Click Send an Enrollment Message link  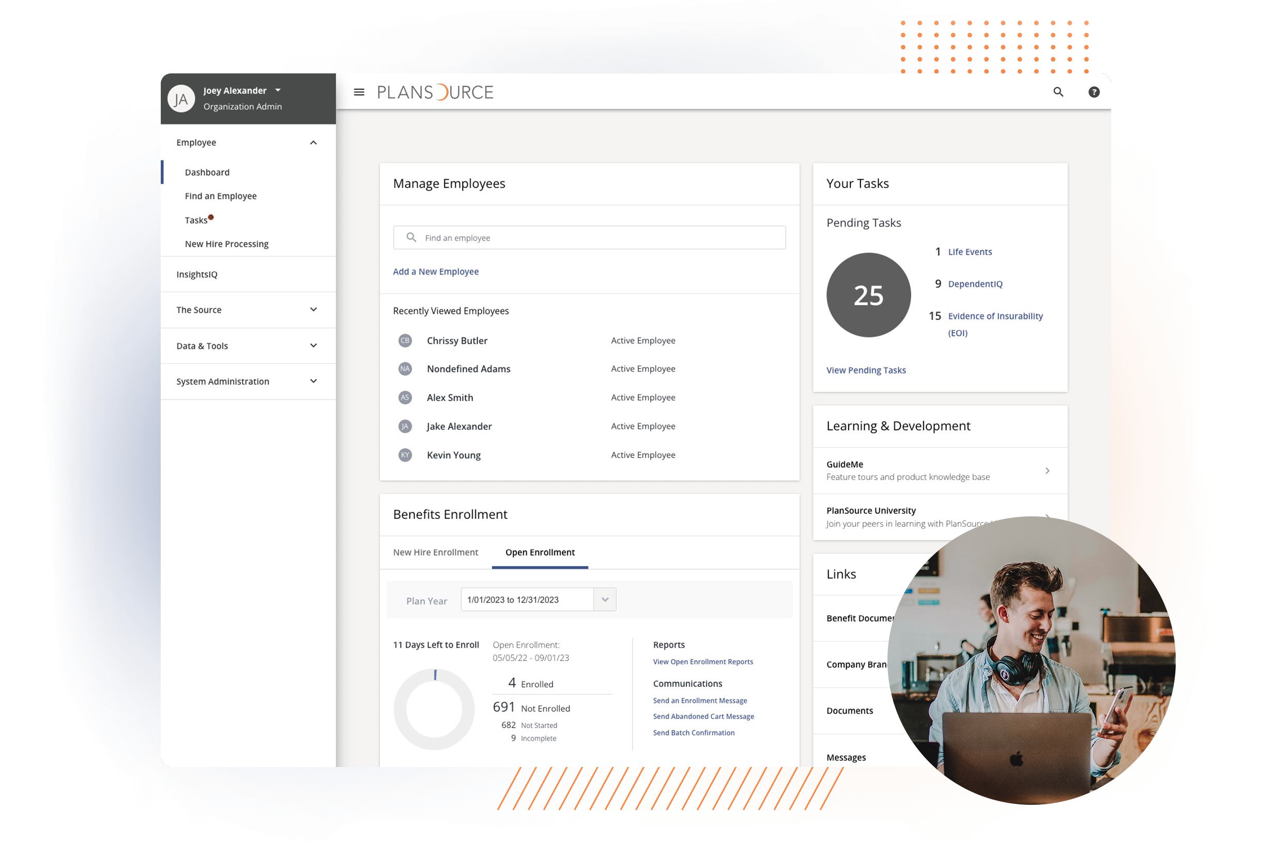[700, 700]
